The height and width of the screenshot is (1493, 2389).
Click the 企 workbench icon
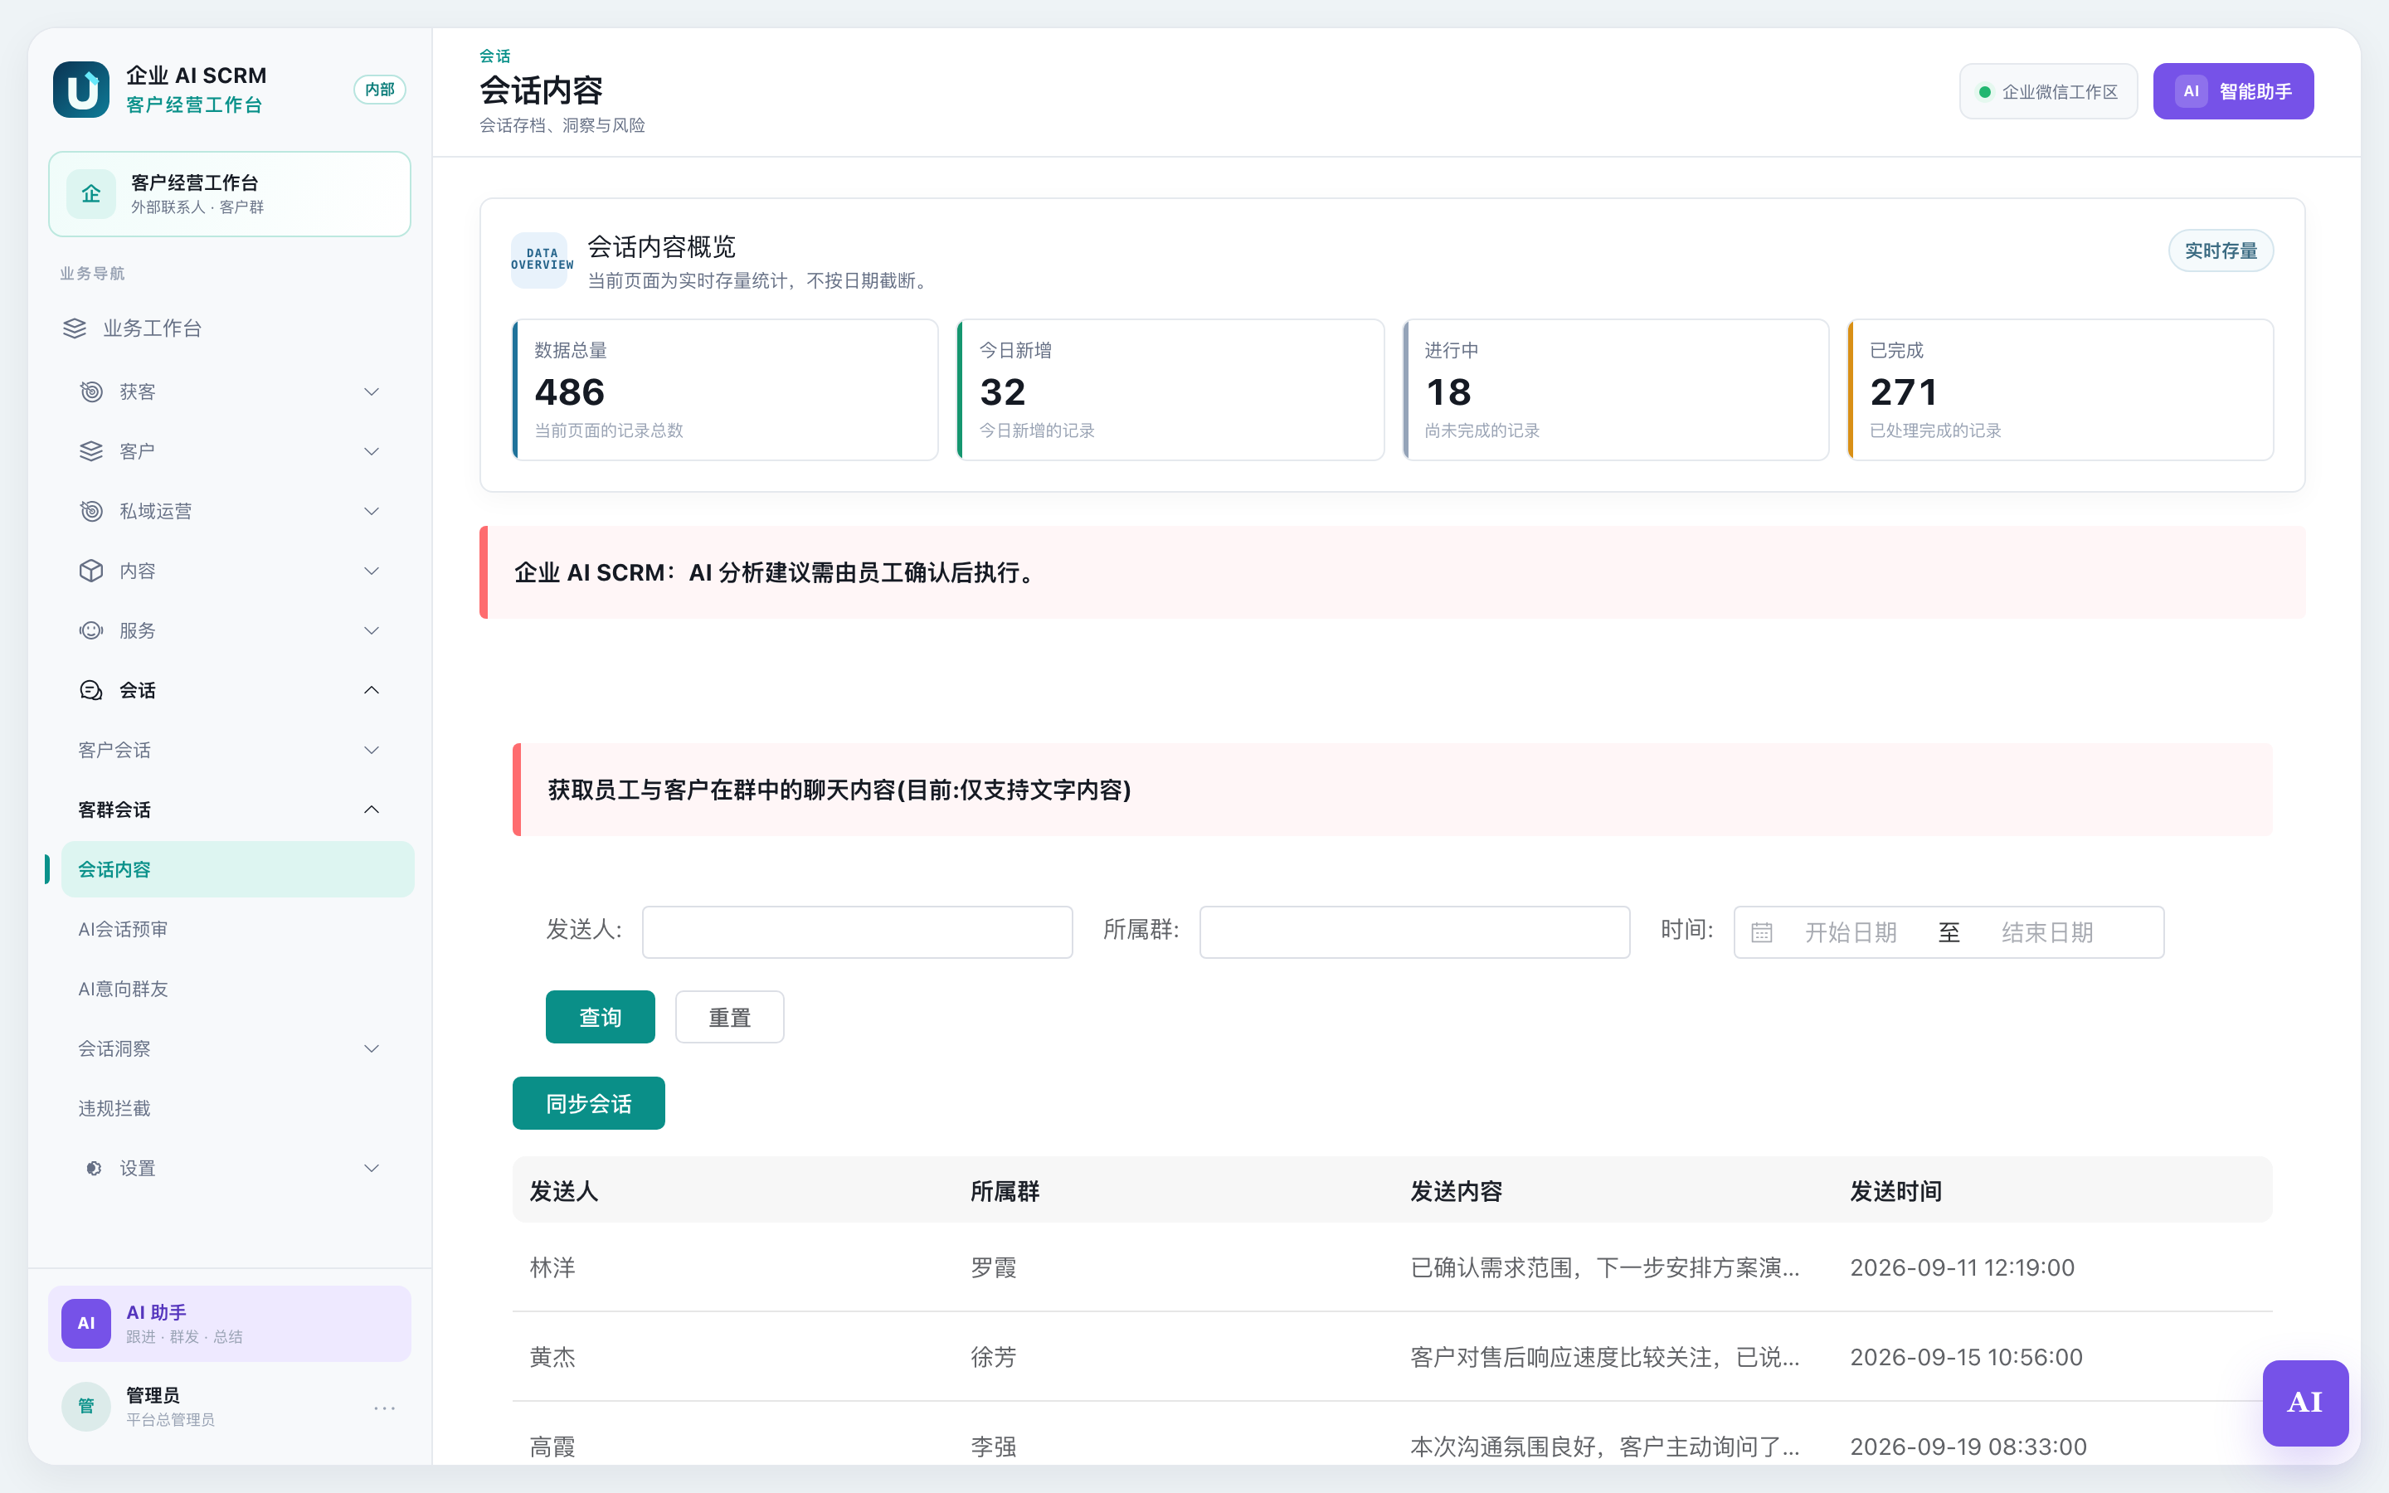[x=90, y=193]
